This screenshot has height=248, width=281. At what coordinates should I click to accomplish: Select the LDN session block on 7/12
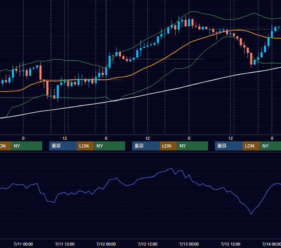pyautogui.click(x=168, y=146)
